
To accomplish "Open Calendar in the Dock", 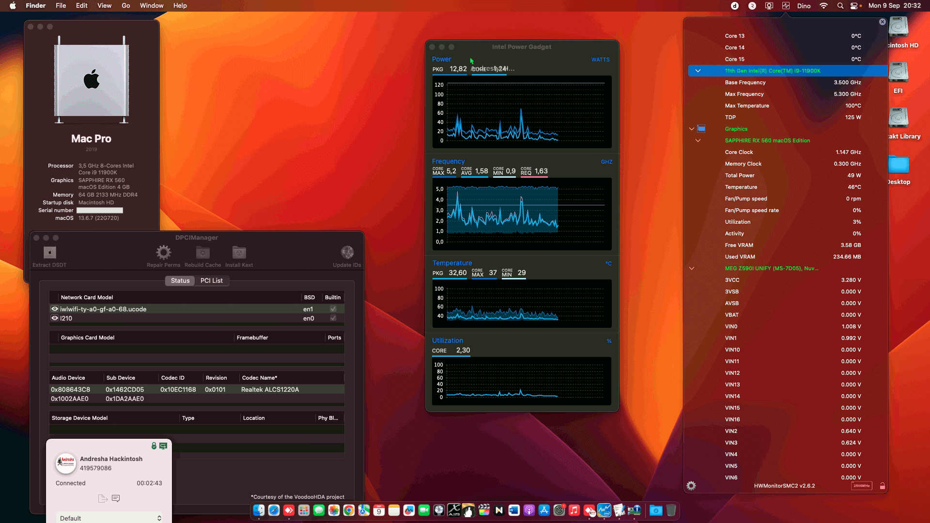I will pos(379,510).
